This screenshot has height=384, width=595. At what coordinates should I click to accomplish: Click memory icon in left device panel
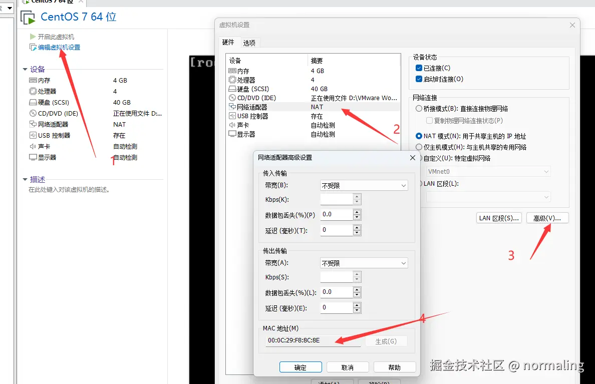33,81
